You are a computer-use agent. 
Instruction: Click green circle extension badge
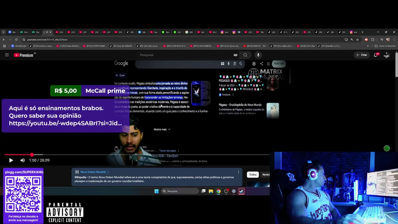(x=387, y=149)
